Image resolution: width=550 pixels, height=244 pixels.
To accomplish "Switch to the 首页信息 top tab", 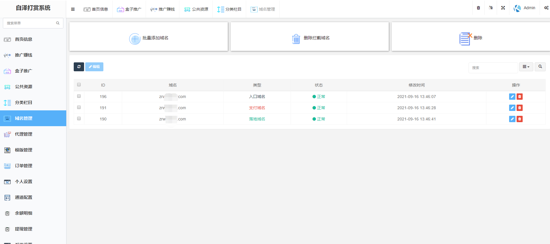I will click(96, 9).
